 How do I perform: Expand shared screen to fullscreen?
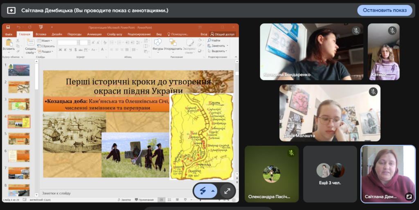tap(228, 191)
